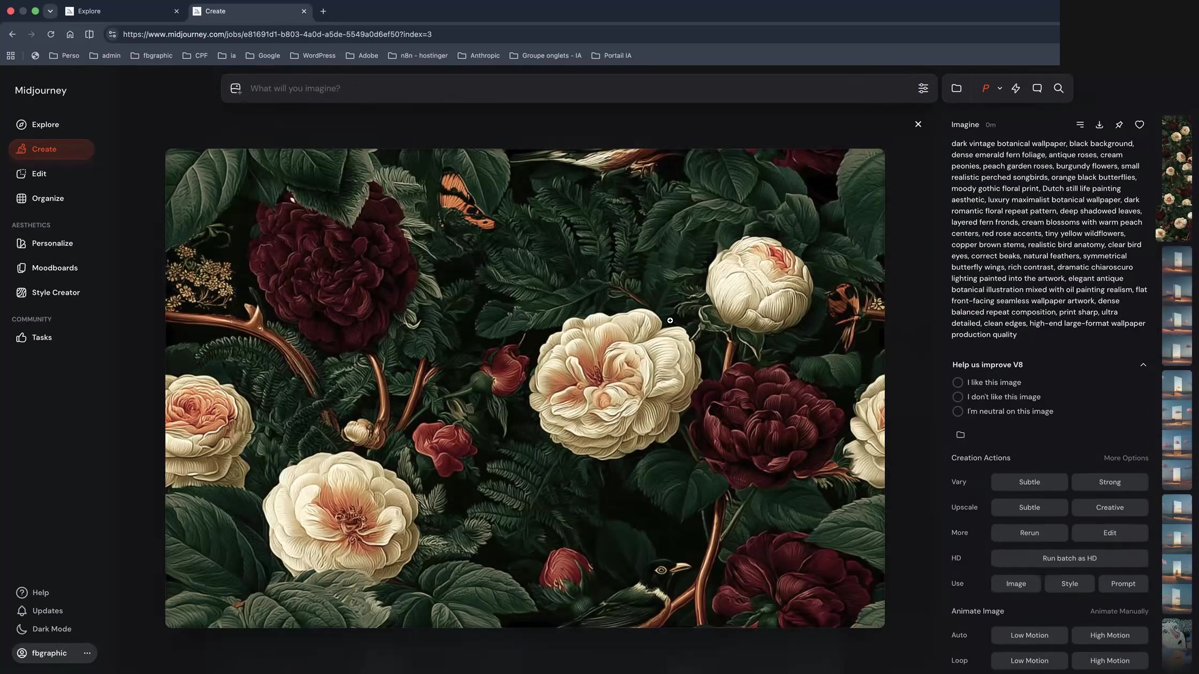Viewport: 1199px width, 674px height.
Task: Click the Rerun button
Action: [1029, 533]
